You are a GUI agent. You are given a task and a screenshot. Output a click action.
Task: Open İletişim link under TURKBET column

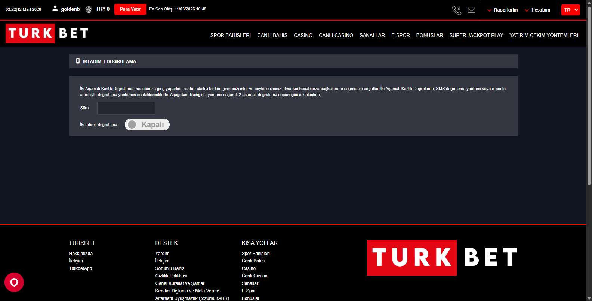(x=76, y=261)
